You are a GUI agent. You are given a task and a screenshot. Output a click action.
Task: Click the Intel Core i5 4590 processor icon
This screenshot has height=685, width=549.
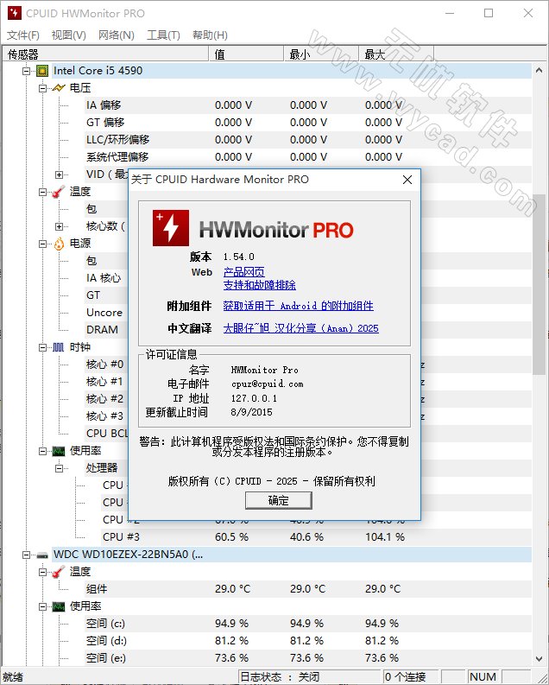pos(42,70)
